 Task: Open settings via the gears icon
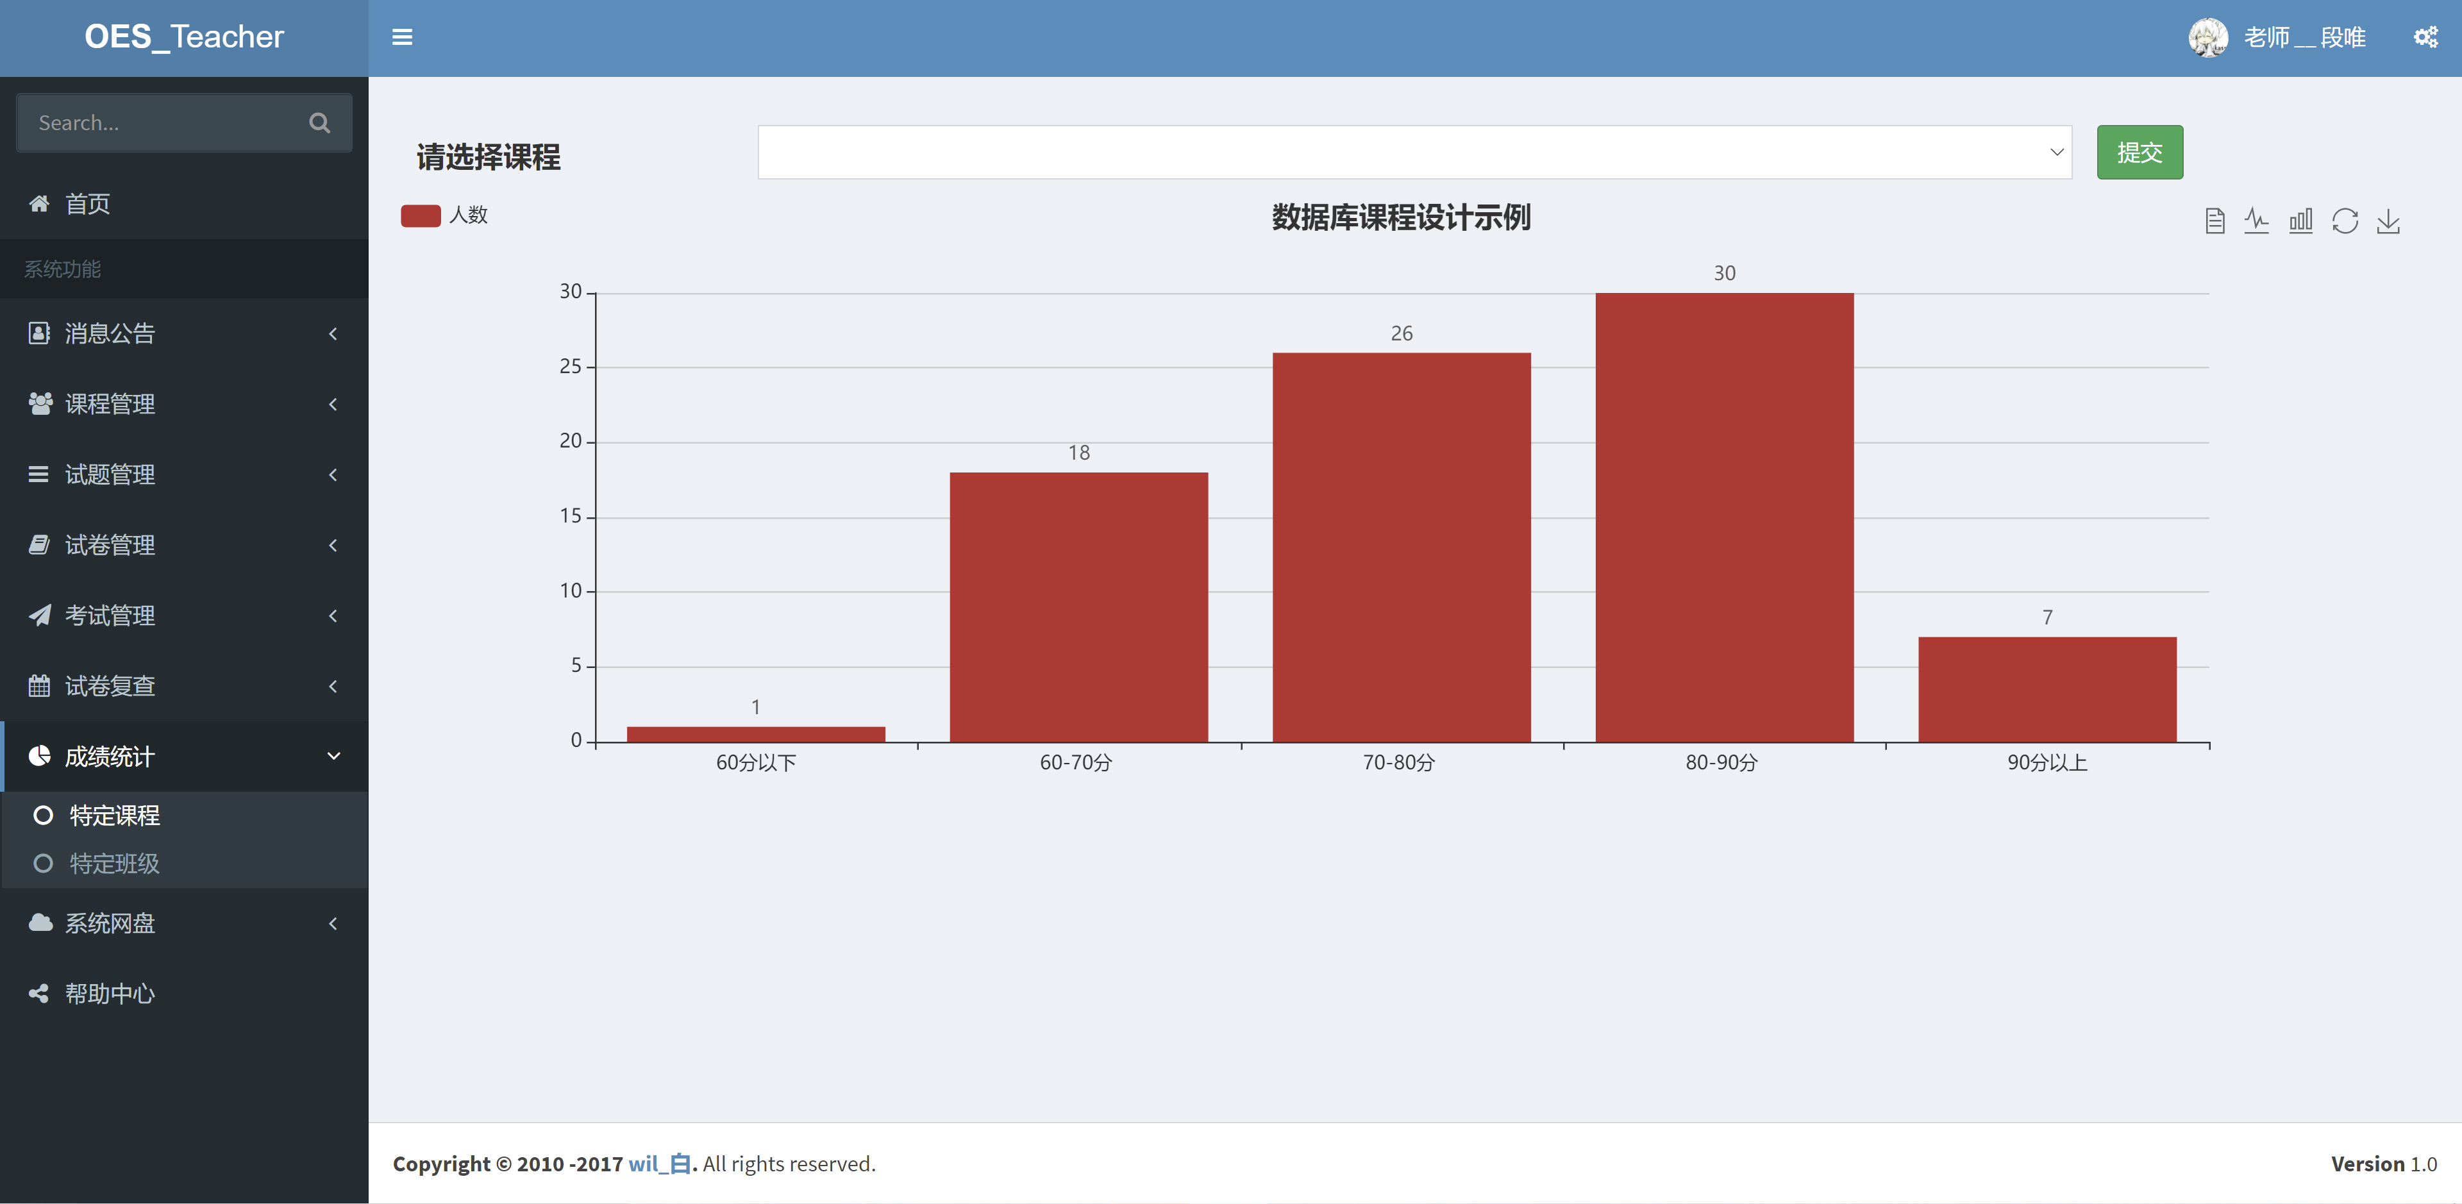(2425, 37)
